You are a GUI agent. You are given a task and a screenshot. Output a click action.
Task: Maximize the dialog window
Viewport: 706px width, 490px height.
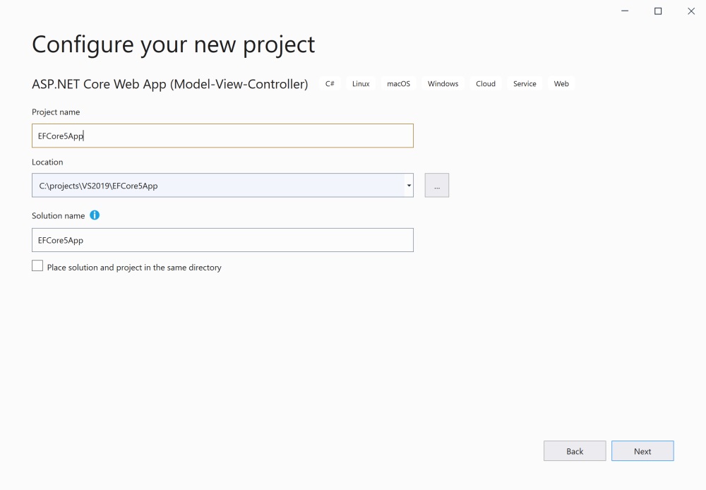point(658,11)
